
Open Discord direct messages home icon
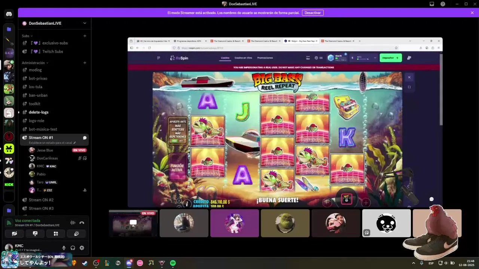coord(9,14)
